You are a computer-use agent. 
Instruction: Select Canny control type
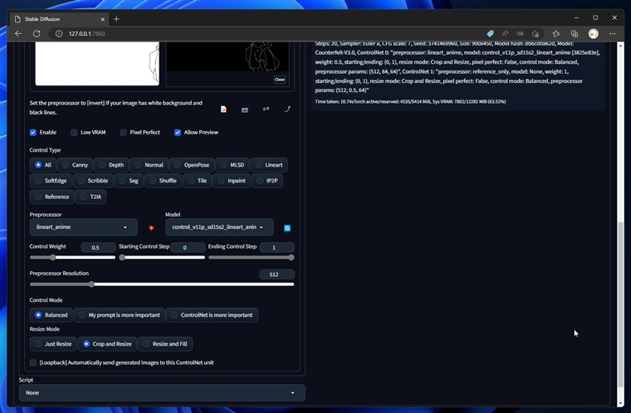pyautogui.click(x=75, y=165)
